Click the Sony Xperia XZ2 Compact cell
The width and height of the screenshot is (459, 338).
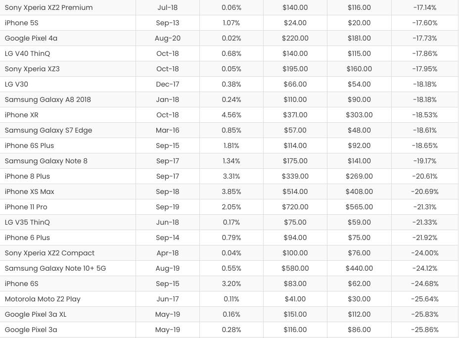49,253
